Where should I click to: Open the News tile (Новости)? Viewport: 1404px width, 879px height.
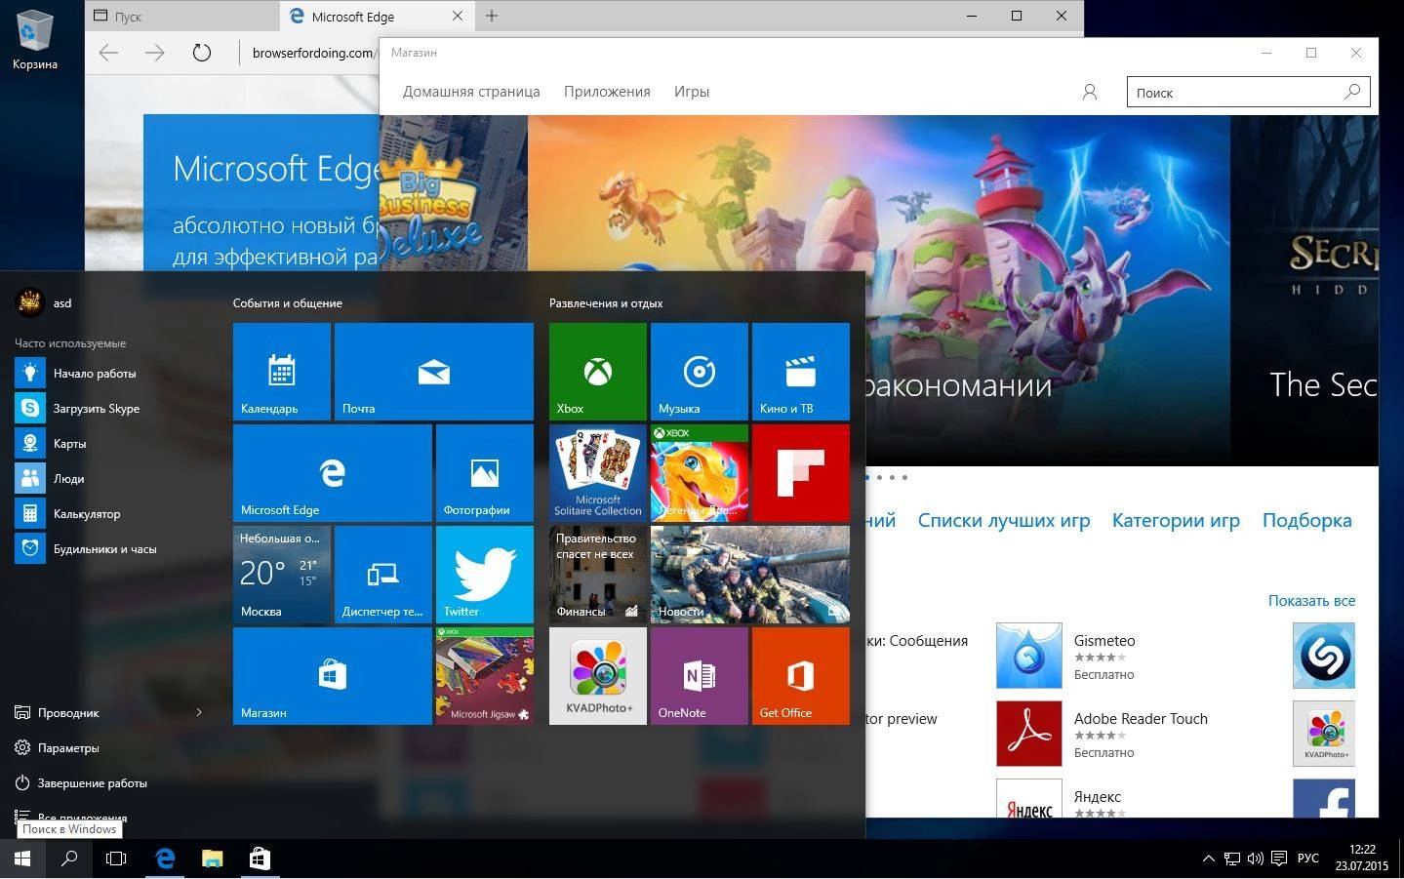click(750, 575)
